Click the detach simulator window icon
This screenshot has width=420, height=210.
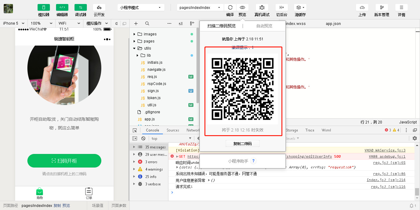(x=124, y=23)
